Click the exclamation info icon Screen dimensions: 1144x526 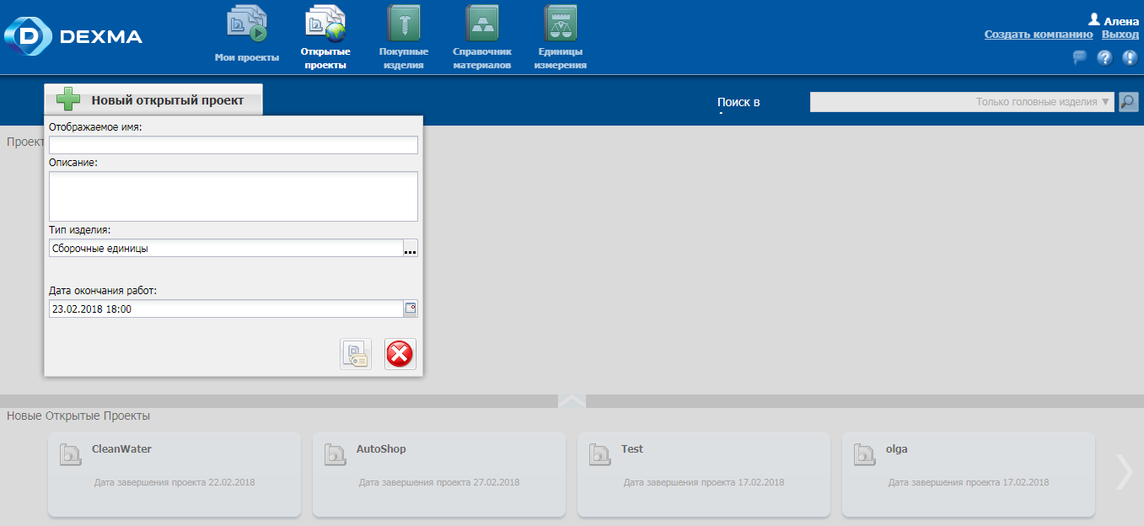[x=1130, y=57]
